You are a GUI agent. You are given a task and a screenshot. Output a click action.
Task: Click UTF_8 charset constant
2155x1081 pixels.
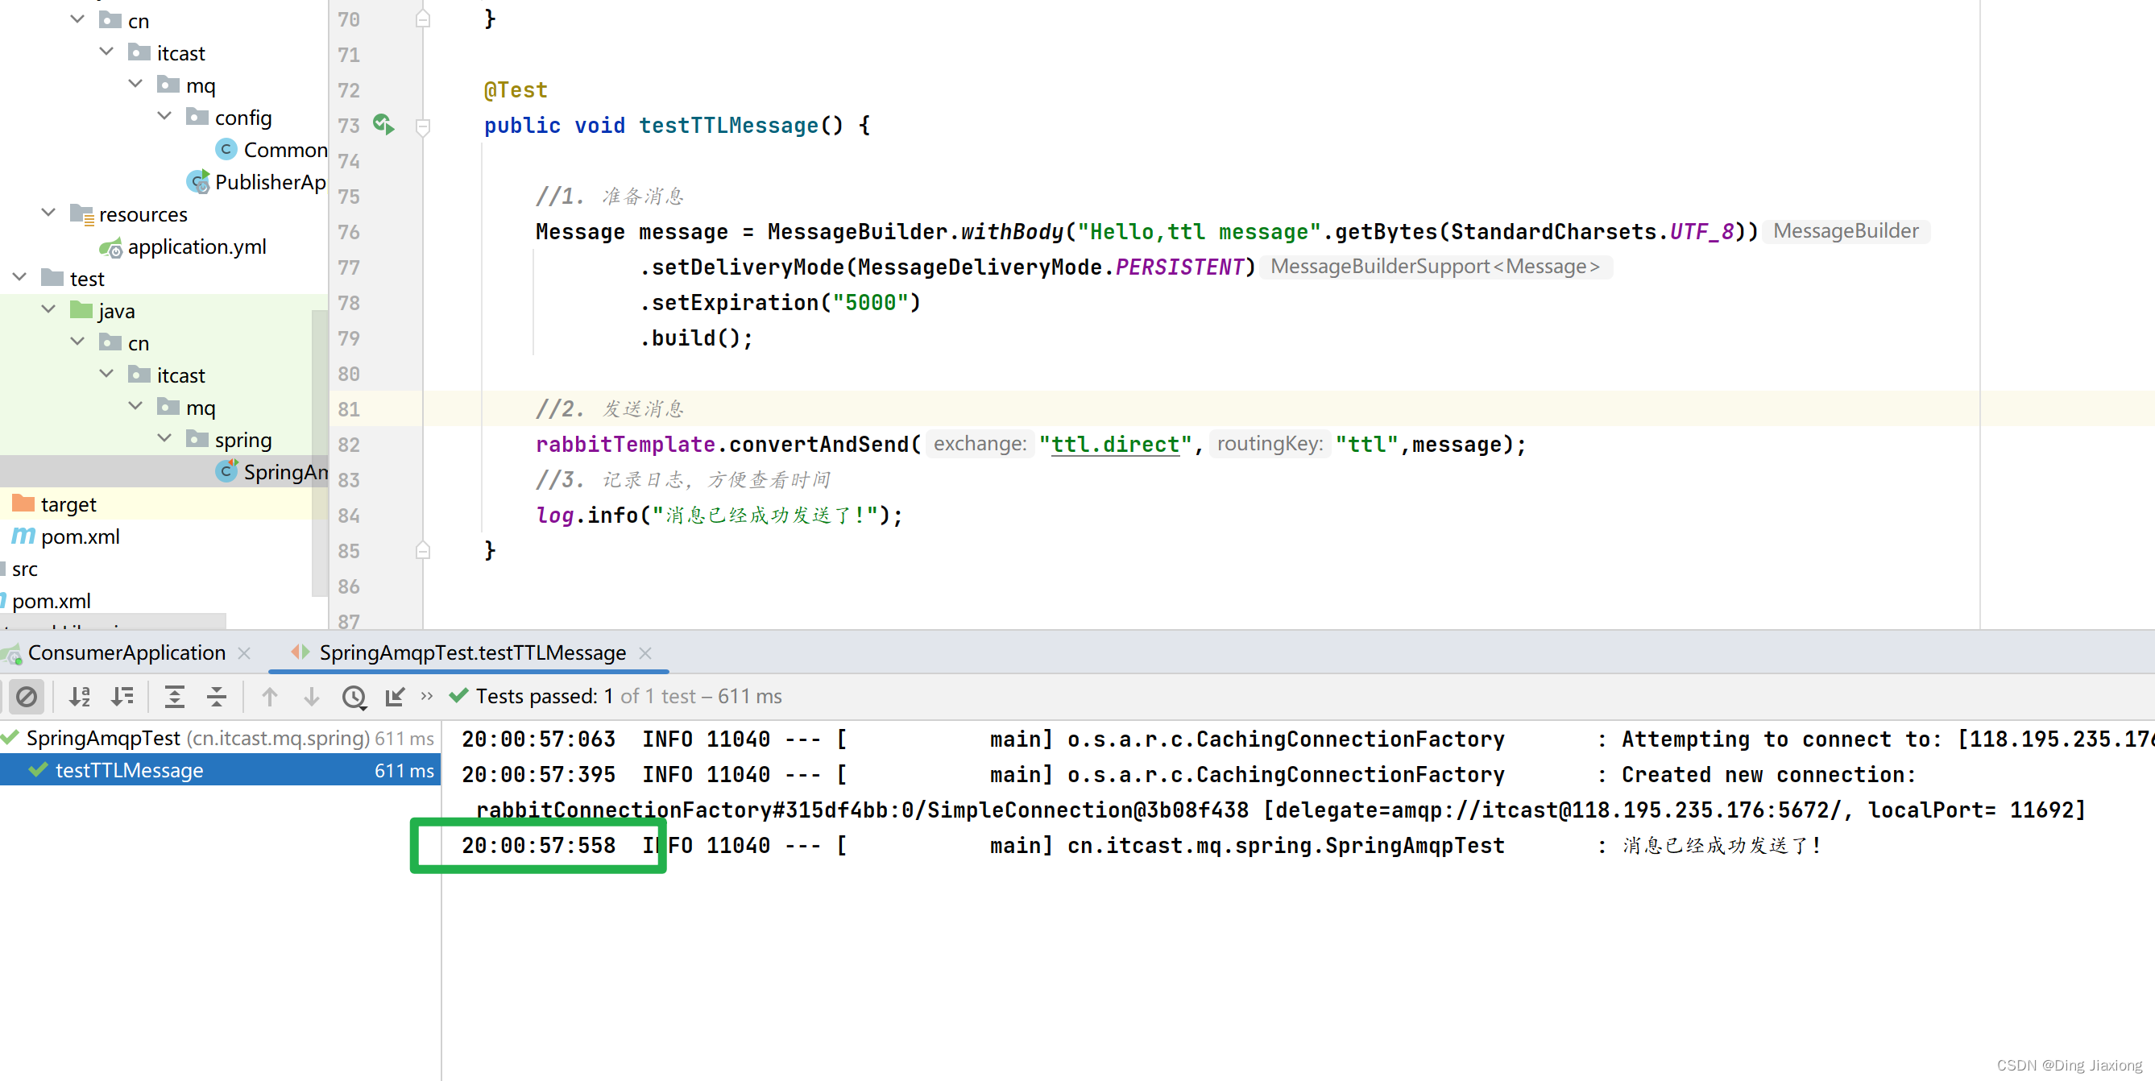click(1701, 232)
